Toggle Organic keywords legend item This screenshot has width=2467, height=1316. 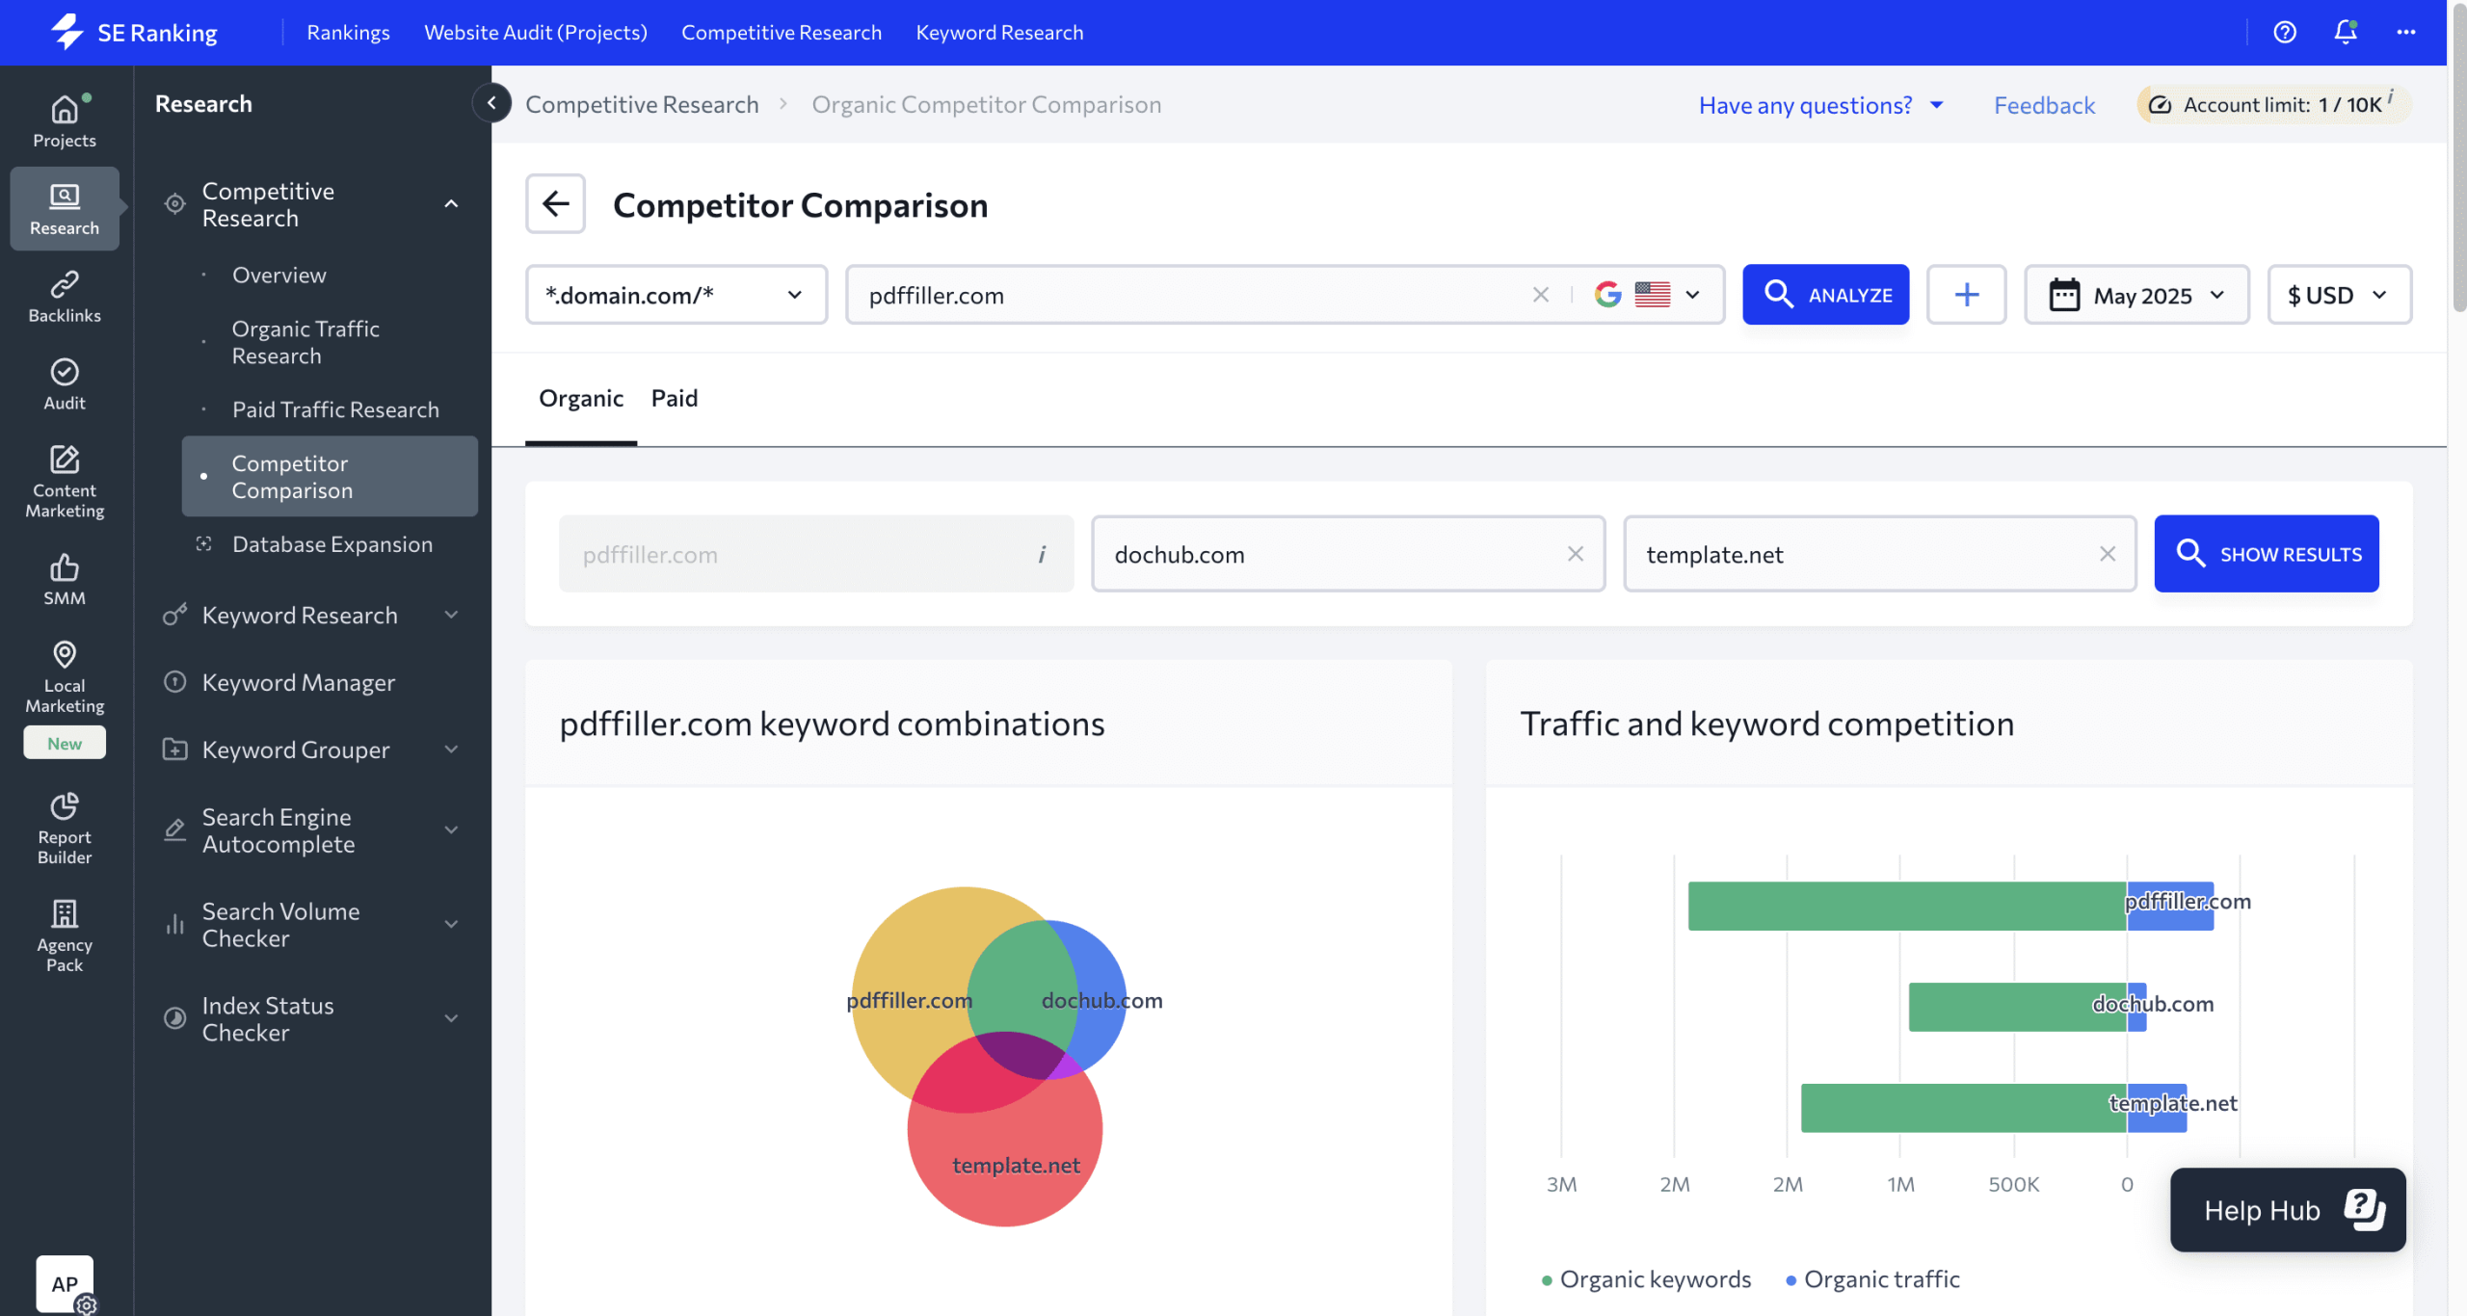pyautogui.click(x=1647, y=1279)
